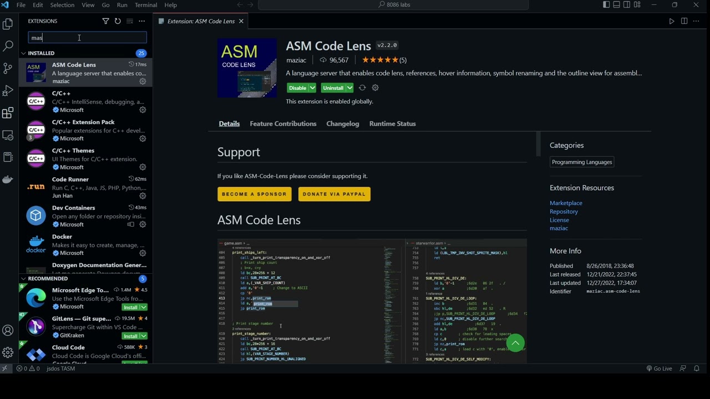The image size is (710, 399).
Task: Open the Disable dropdown arrow
Action: (x=312, y=88)
